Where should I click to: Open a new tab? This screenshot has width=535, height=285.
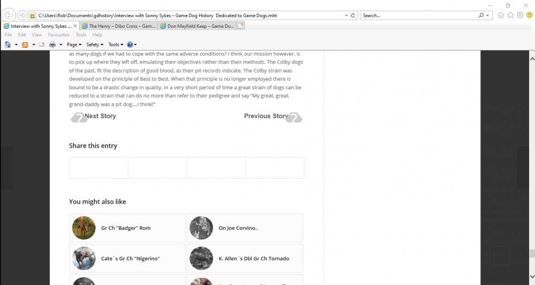tap(240, 26)
